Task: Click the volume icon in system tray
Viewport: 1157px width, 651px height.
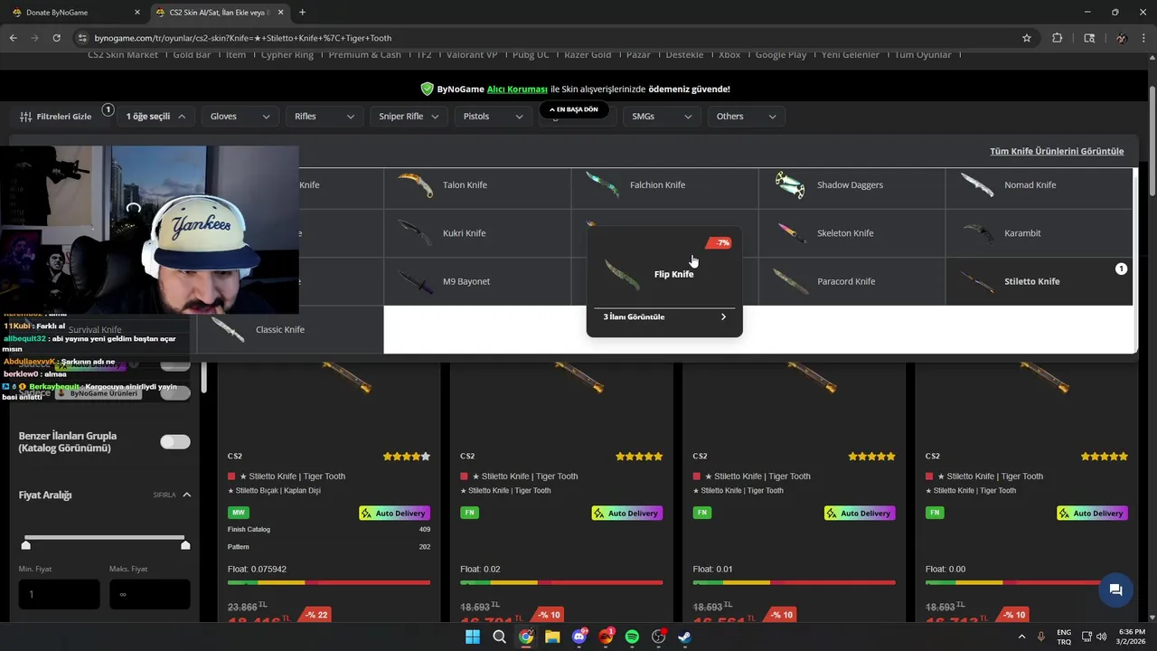Action: pos(1102,637)
